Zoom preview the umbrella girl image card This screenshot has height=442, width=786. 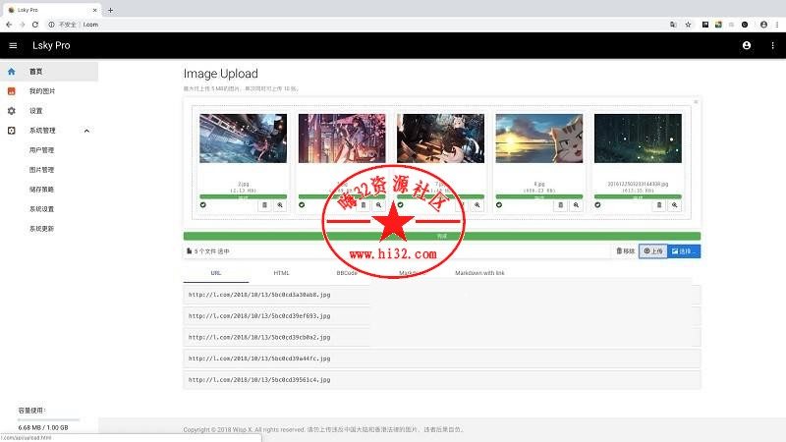tap(379, 205)
